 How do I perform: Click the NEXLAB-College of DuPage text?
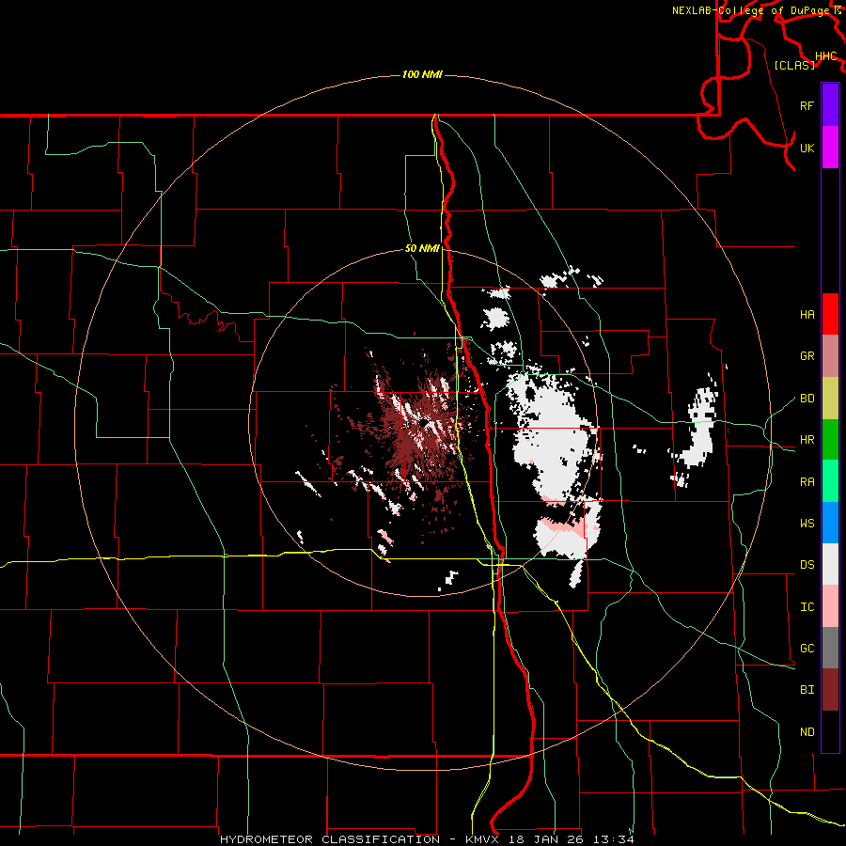[752, 10]
